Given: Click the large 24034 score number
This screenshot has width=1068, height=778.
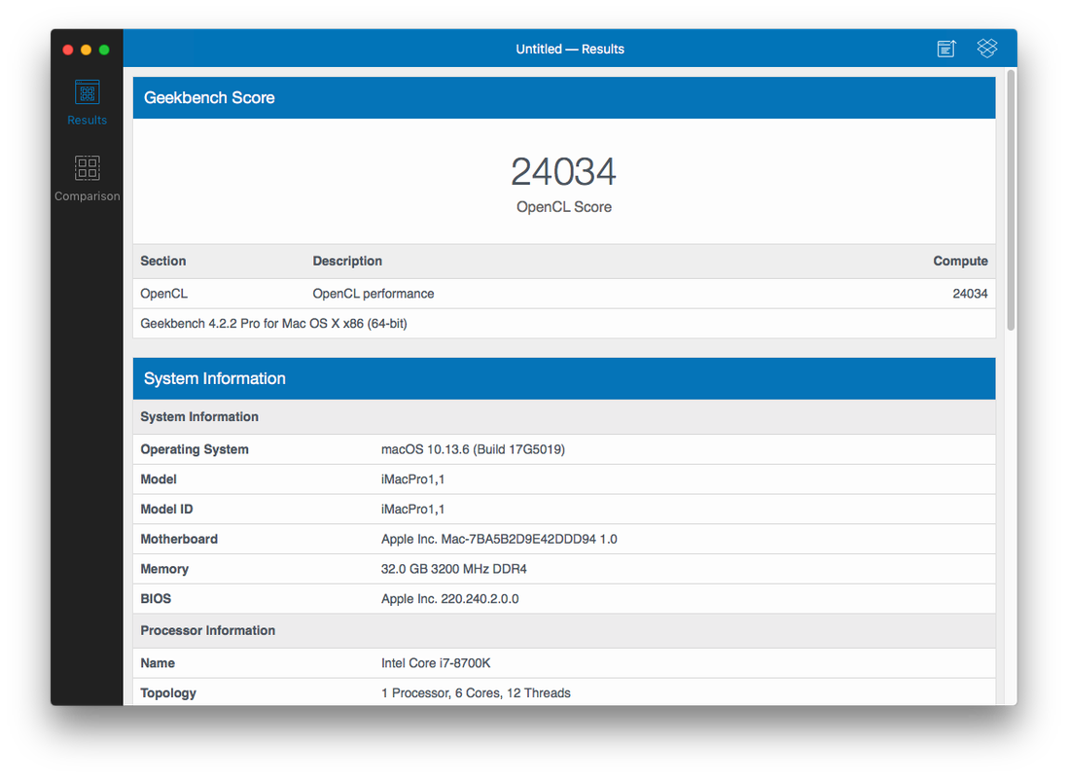Looking at the screenshot, I should 563,172.
